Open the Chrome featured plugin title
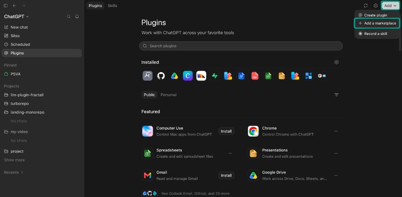 click(x=269, y=128)
